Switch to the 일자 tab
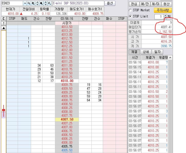This screenshot has height=153, width=186. (157, 52)
